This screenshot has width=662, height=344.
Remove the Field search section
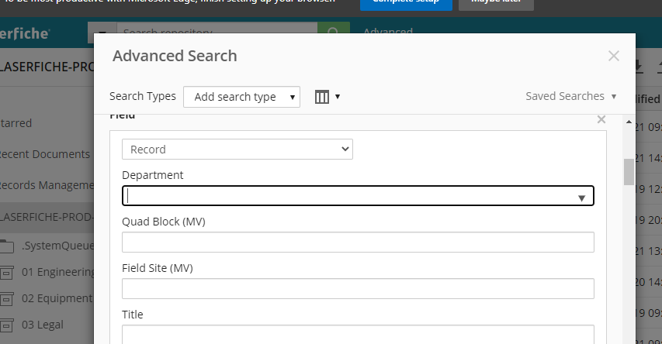click(601, 119)
